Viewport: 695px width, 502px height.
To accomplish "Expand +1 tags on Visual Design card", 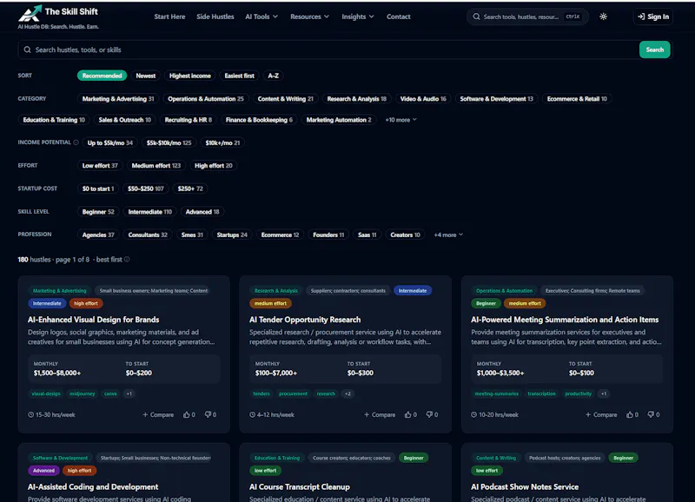I will (129, 393).
